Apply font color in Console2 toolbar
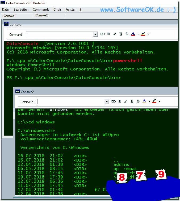The image size is (180, 201). [x=144, y=101]
